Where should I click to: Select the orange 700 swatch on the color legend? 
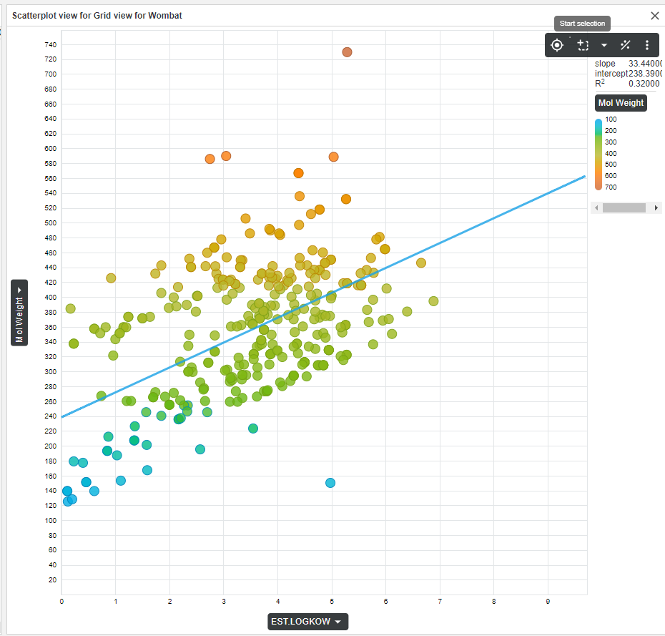(x=600, y=187)
